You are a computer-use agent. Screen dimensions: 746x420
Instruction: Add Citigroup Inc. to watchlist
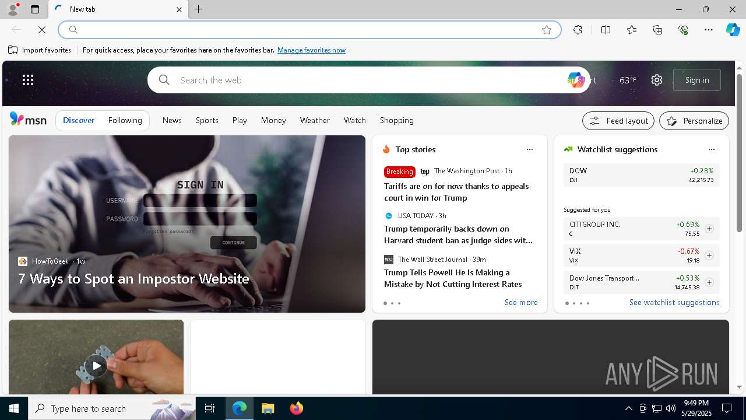pos(709,229)
